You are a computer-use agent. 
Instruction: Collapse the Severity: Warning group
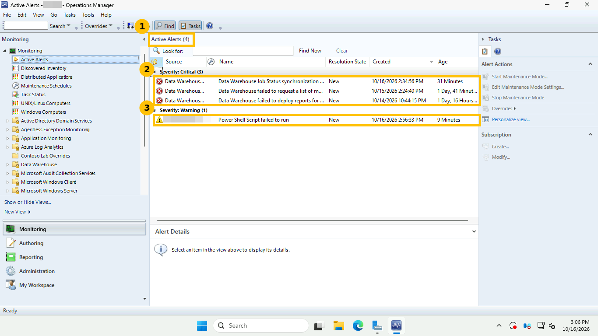tap(155, 110)
